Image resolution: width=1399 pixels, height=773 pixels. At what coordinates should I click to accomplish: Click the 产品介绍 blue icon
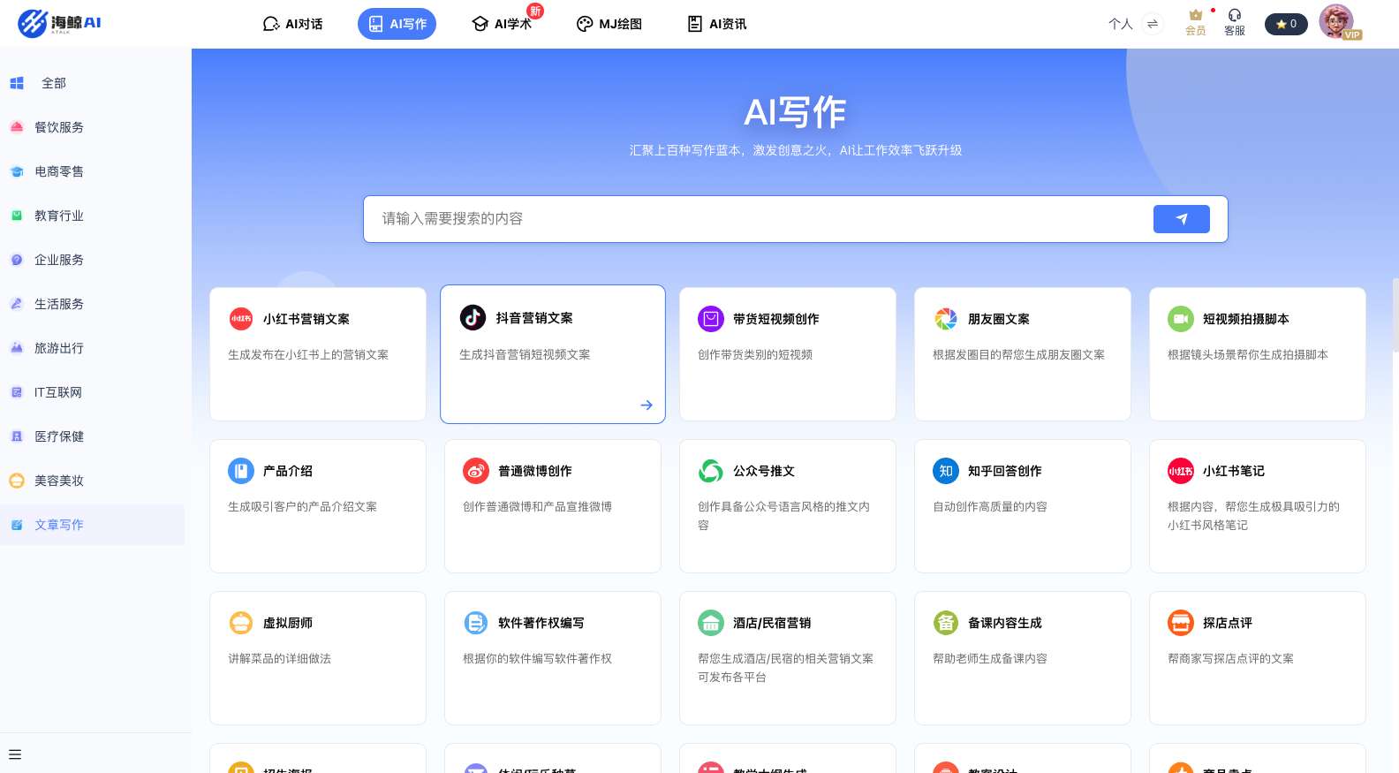[x=241, y=471]
